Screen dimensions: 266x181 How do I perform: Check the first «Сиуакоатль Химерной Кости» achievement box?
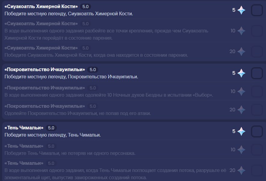pos(257,10)
